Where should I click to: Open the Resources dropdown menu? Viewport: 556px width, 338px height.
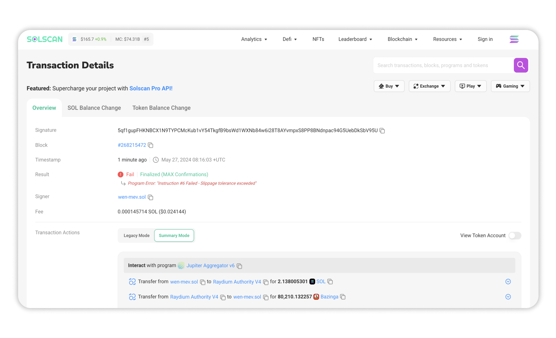(x=448, y=39)
